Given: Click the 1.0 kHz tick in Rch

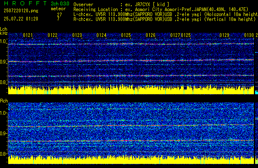Looking at the screenshot, I should point(3,113).
